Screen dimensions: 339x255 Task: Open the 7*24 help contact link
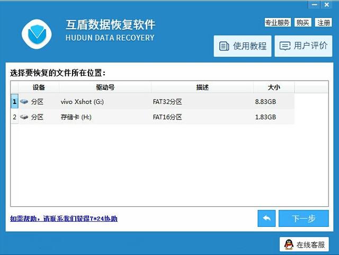(x=64, y=218)
